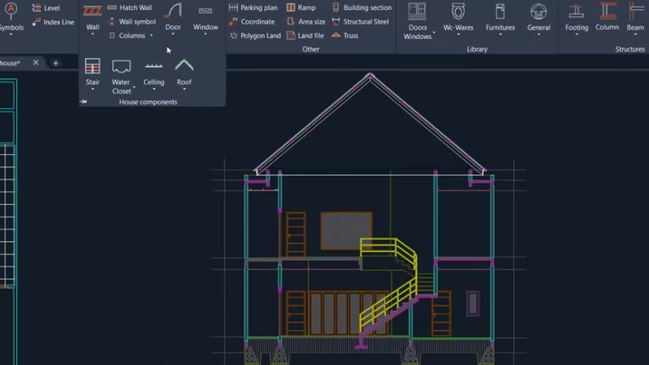Select the Water Closet tool
Screen dimensions: 649x365
122,76
